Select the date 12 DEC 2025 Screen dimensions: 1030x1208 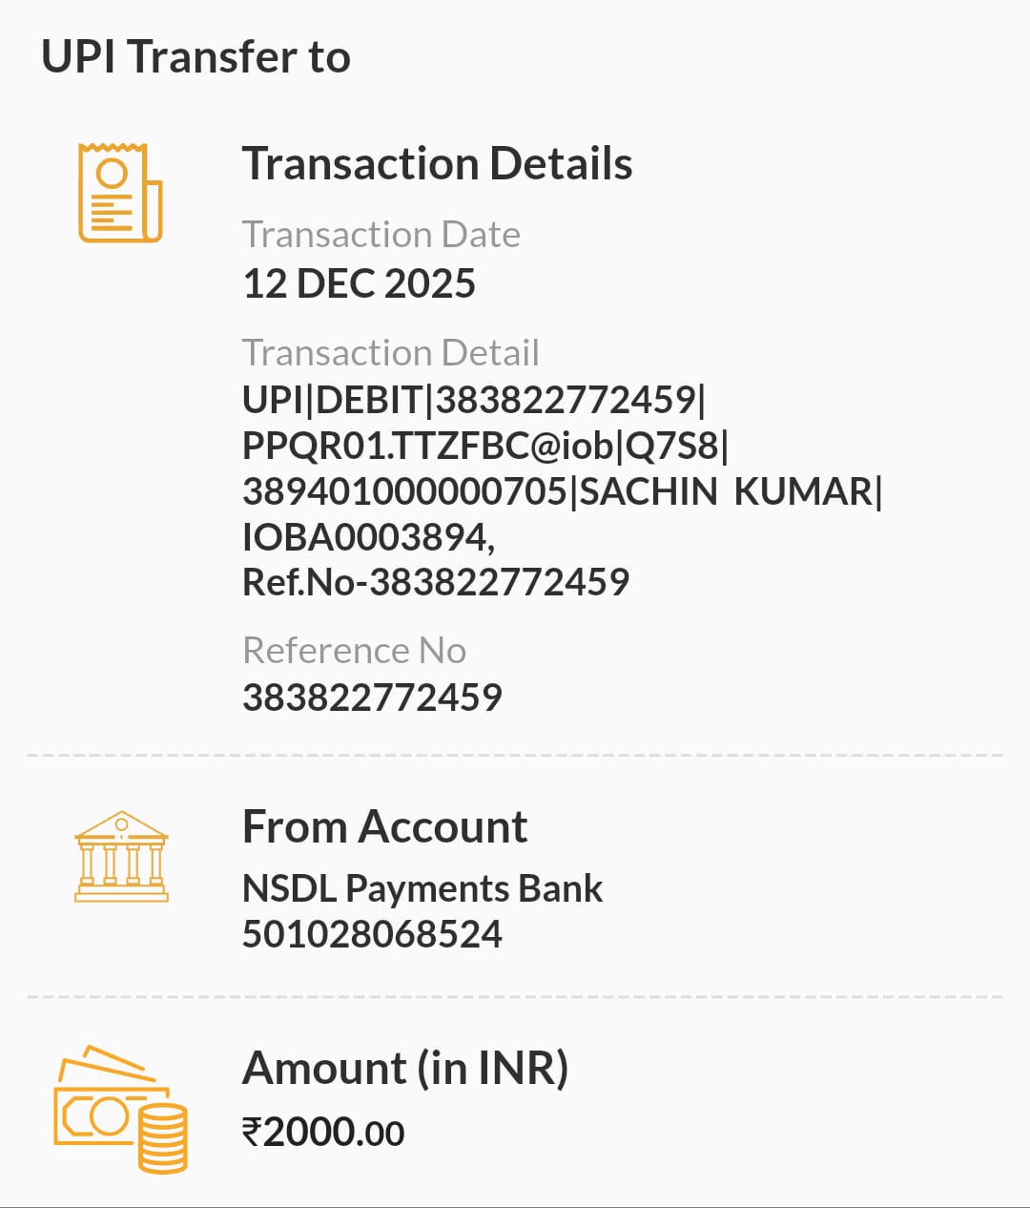point(359,284)
